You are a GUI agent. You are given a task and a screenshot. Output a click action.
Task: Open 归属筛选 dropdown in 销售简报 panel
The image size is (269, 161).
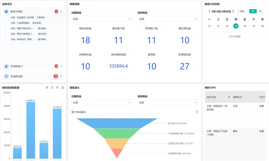(102, 19)
